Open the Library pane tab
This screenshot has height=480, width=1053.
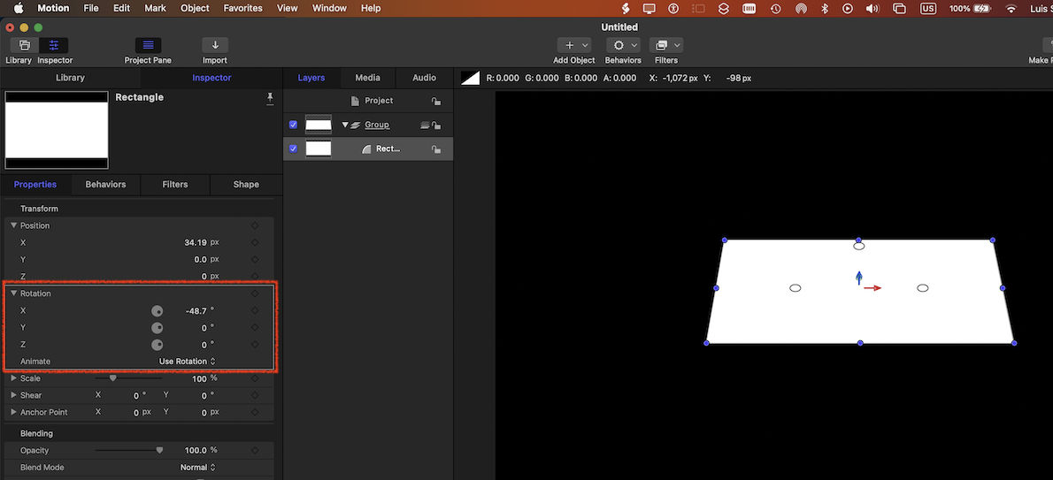(70, 78)
